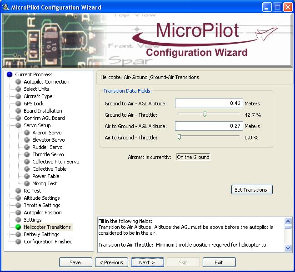The width and height of the screenshot is (295, 272).
Task: Select Autopilot Connection step in tree
Action: point(46,82)
